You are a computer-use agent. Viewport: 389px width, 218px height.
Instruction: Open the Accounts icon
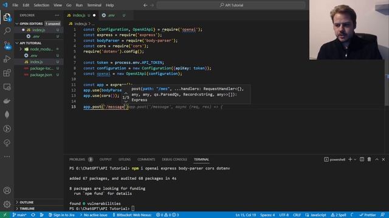[7, 190]
